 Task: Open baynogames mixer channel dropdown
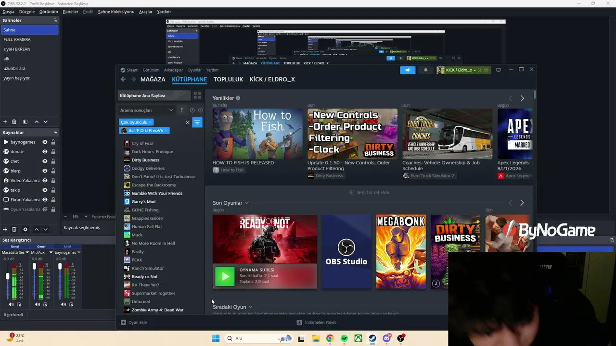[x=78, y=252]
